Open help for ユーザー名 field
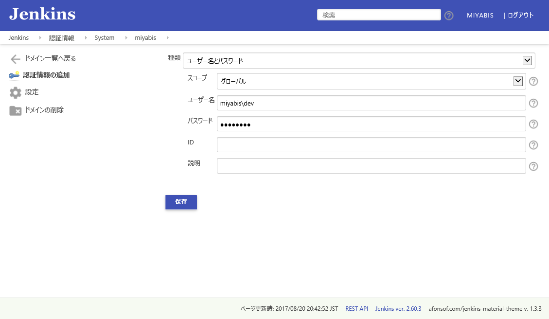The image size is (549, 319). click(x=533, y=103)
